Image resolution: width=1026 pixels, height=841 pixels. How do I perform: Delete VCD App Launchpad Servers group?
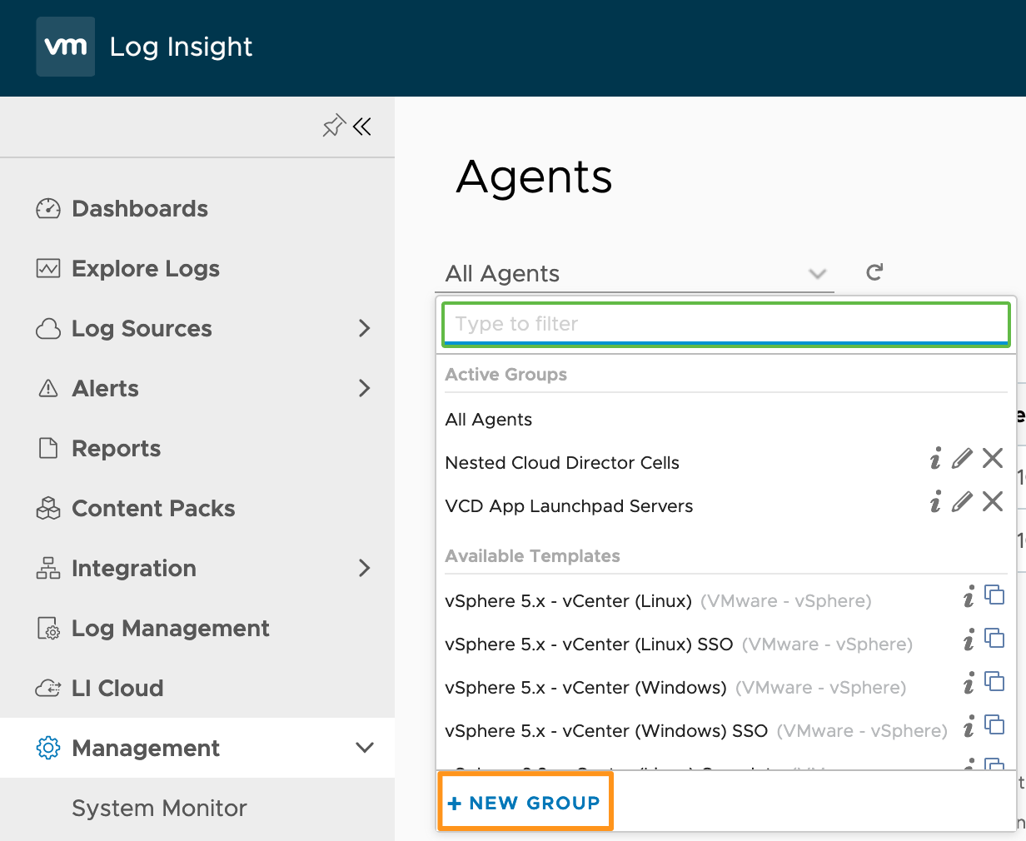click(993, 501)
